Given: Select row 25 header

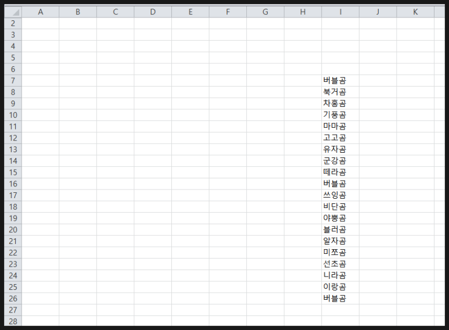Looking at the screenshot, I should coord(13,287).
